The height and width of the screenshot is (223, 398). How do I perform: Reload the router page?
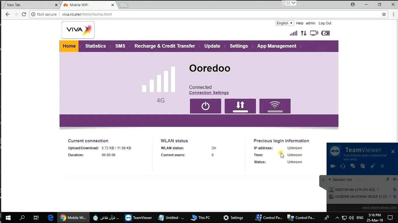pos(24,14)
